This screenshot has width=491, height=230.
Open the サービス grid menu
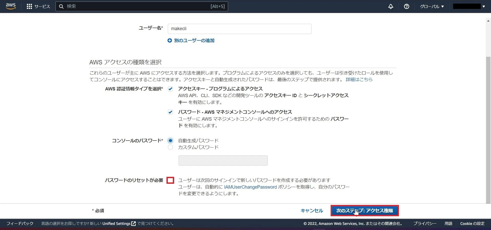38,6
